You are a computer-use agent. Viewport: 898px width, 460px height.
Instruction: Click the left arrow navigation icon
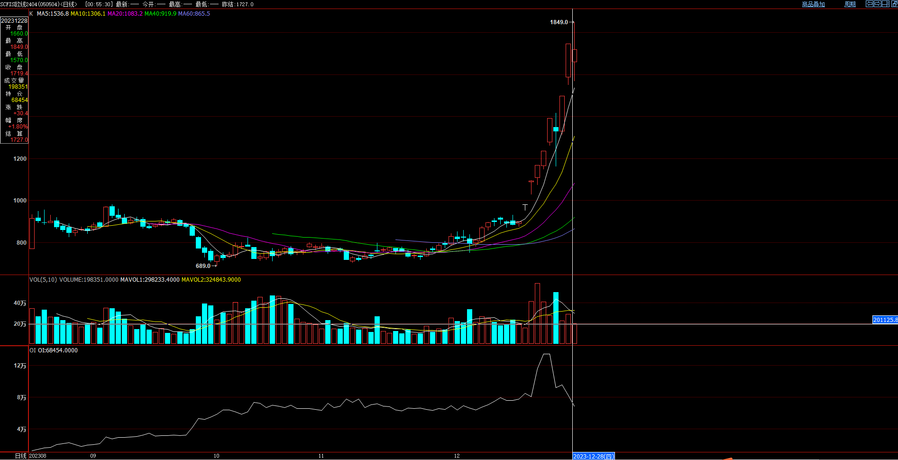point(870,4)
